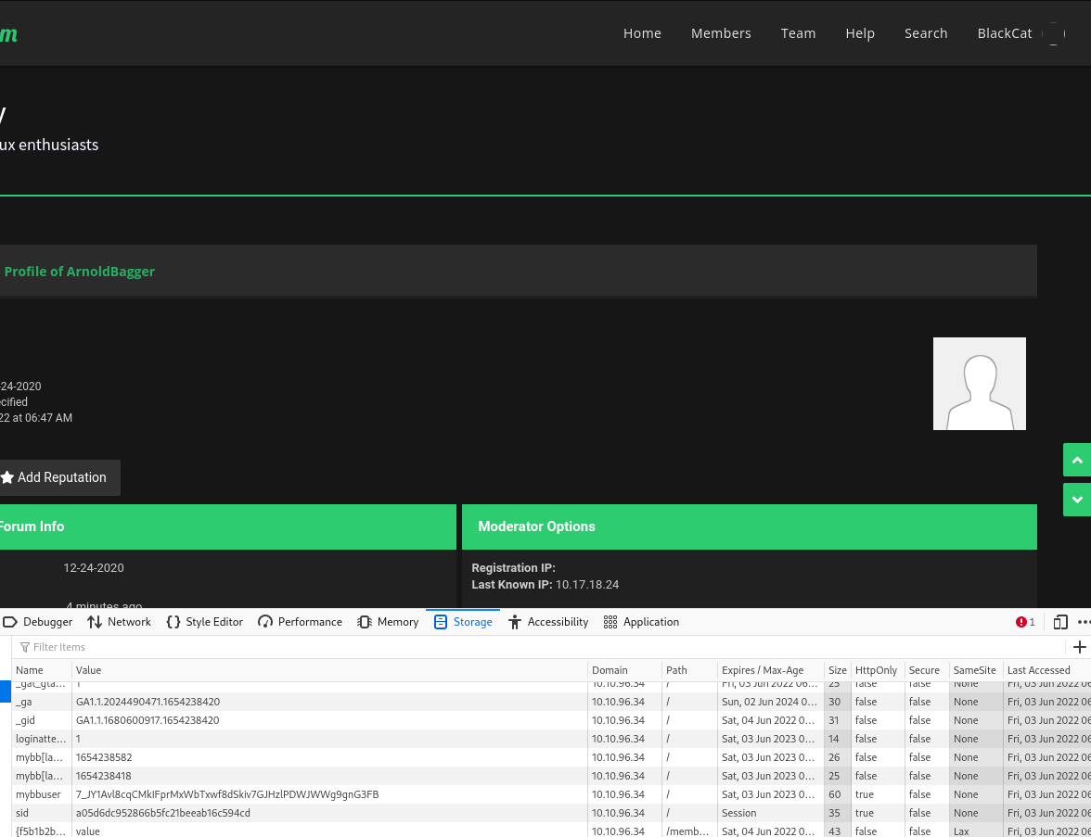Open the Performance tab
This screenshot has width=1091, height=837.
[x=300, y=622]
